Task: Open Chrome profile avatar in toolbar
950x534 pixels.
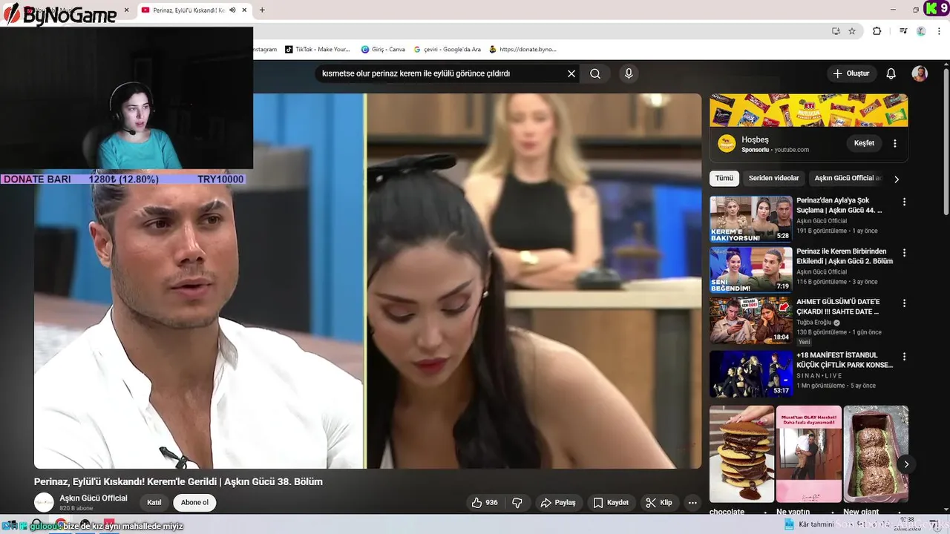Action: click(x=921, y=31)
